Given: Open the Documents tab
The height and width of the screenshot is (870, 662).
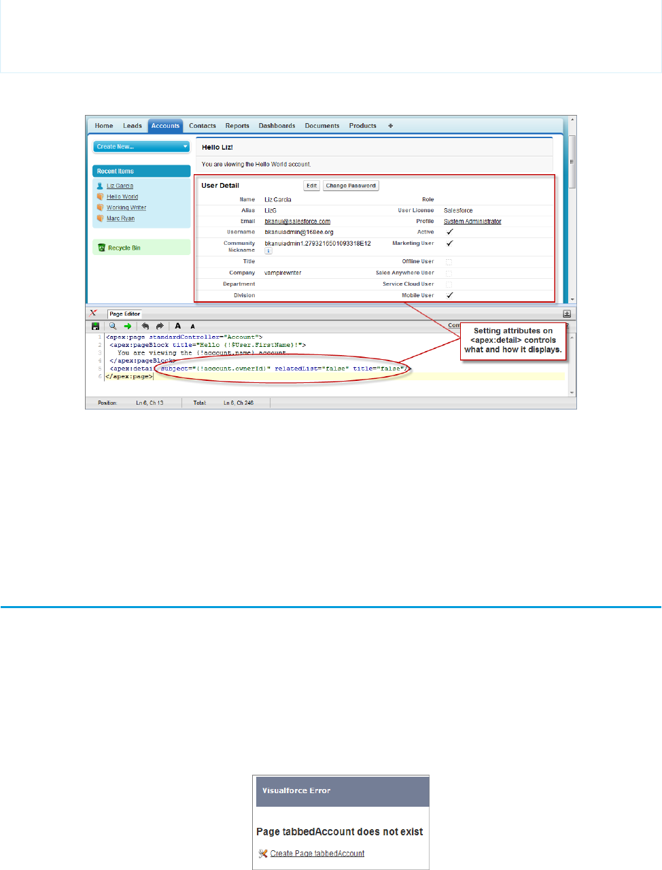Looking at the screenshot, I should click(322, 126).
